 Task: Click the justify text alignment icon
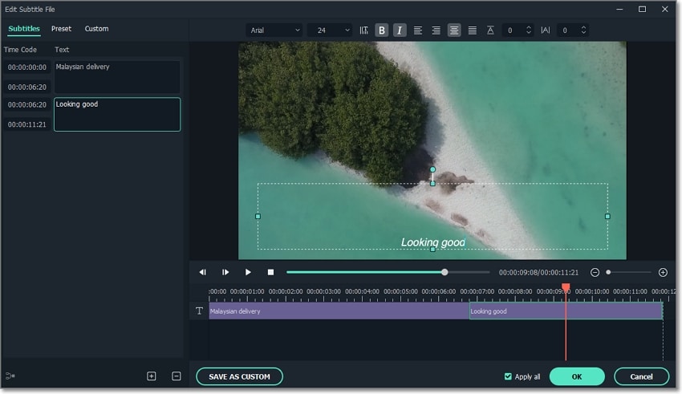(472, 30)
